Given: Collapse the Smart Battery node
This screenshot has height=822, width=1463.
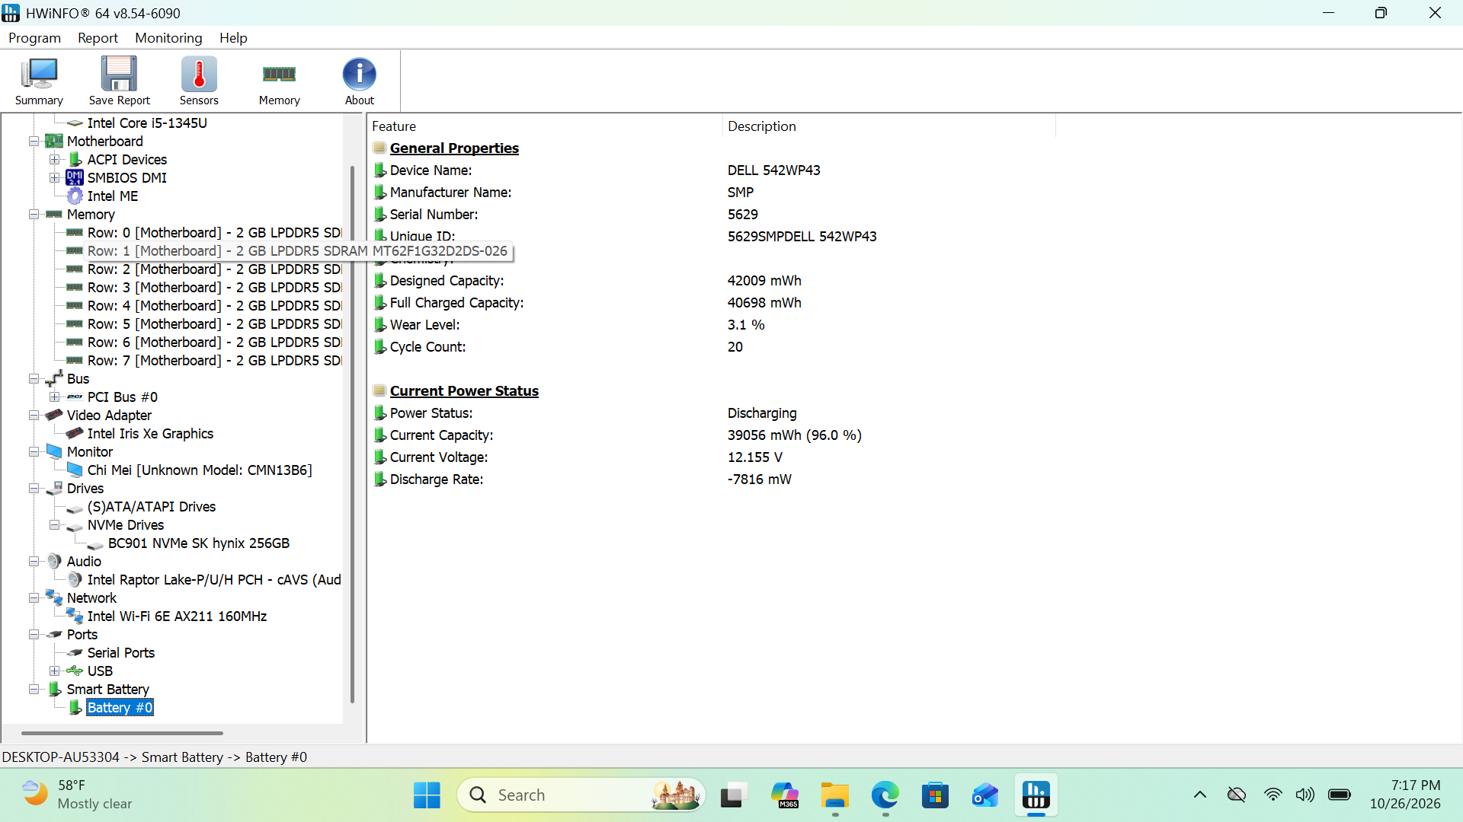Looking at the screenshot, I should pos(34,690).
